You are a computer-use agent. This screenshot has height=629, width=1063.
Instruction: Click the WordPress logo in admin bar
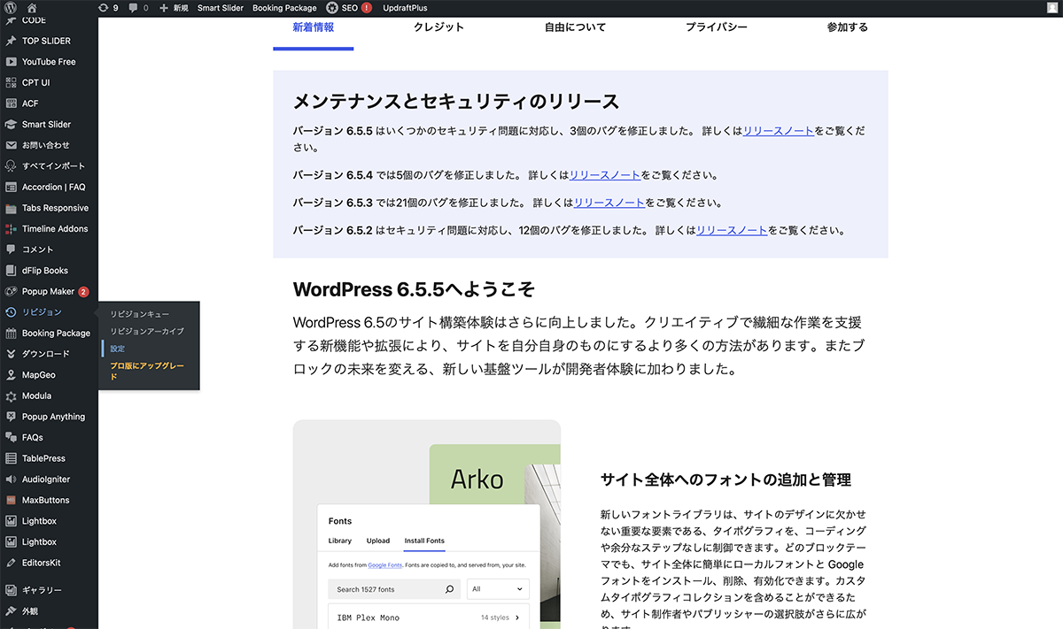[11, 8]
